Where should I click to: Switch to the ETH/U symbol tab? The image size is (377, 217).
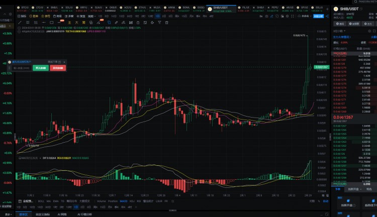pos(140,9)
